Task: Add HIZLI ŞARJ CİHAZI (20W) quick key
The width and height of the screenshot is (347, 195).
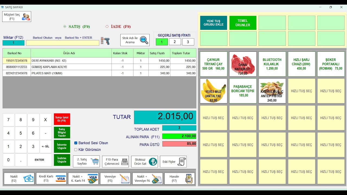Action: click(301, 64)
